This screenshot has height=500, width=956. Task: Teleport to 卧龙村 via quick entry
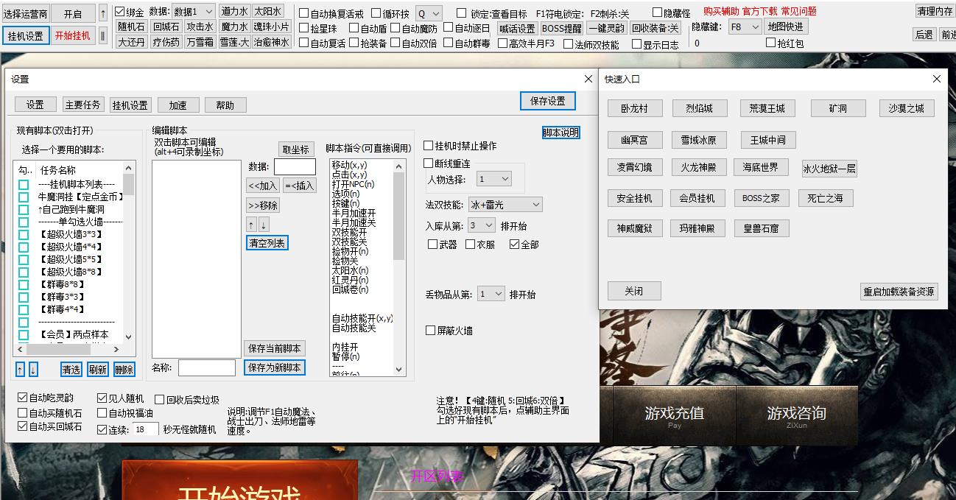[633, 108]
